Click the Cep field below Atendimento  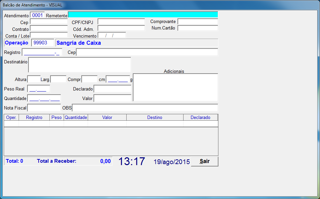(x=49, y=22)
